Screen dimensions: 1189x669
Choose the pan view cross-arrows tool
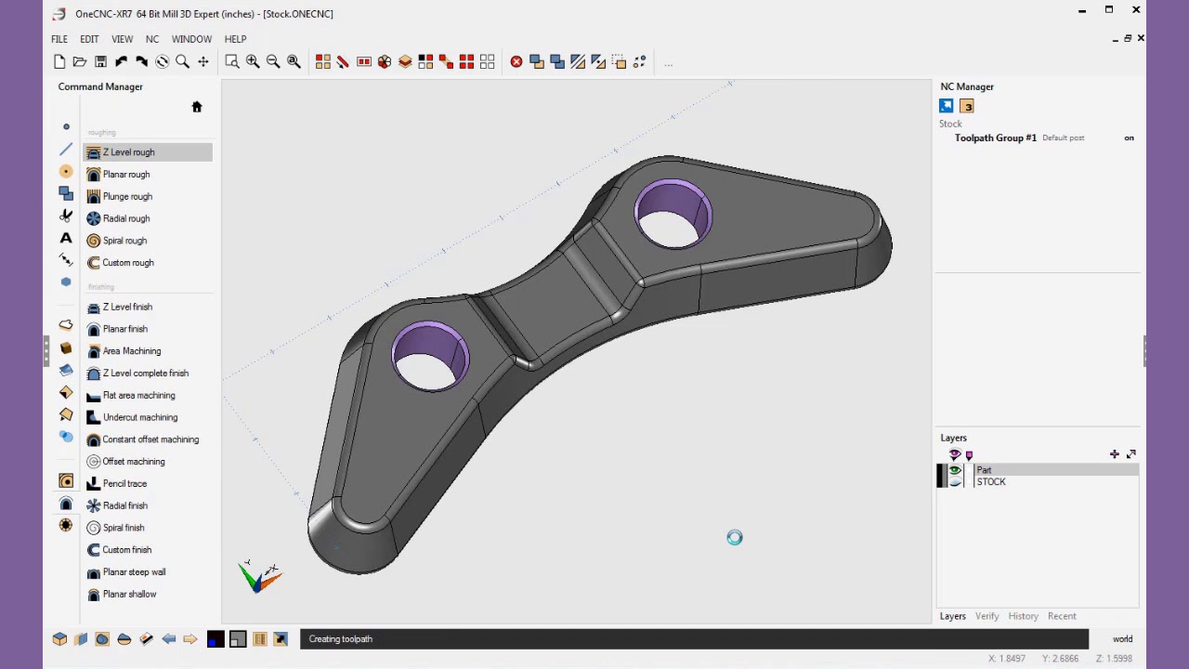(x=203, y=62)
